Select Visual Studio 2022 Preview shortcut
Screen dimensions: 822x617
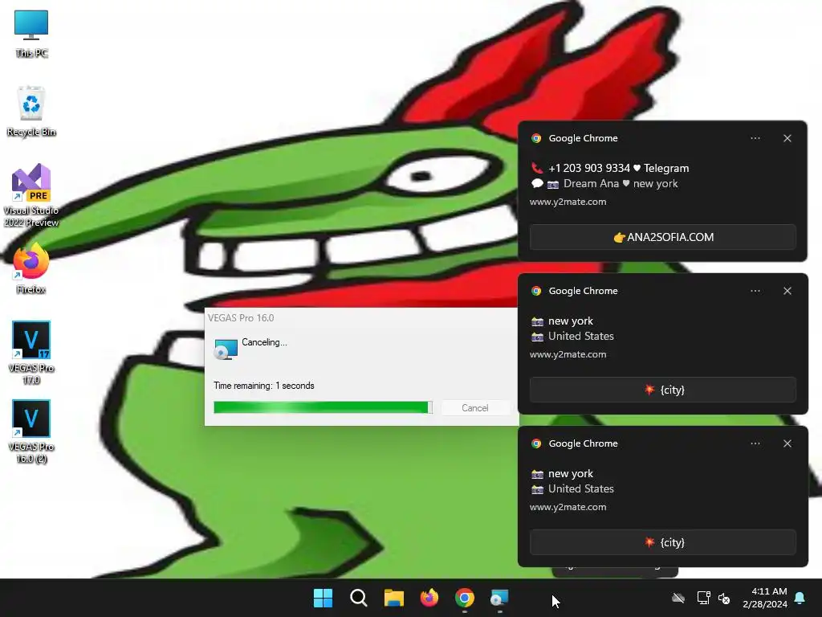tap(31, 195)
